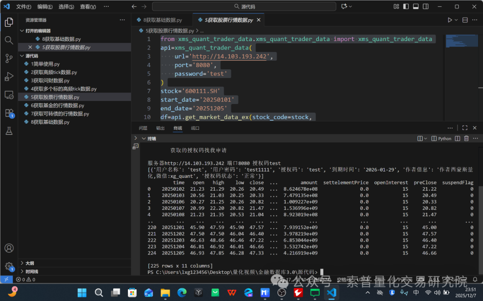Open the Copilot chat dropdown arrow
This screenshot has width=483, height=301.
[350, 6]
